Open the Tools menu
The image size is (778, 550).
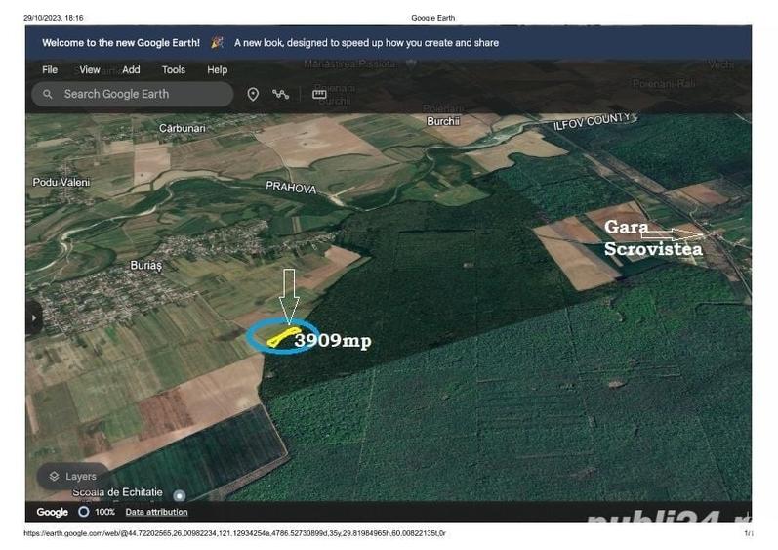point(174,70)
